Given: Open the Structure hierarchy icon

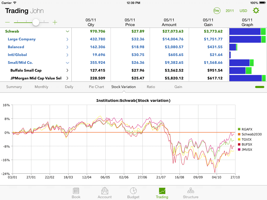Looking at the screenshot, I should (x=191, y=191).
